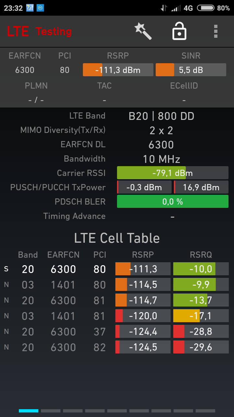Tap the 4G network status icon
This screenshot has width=234, height=417.
point(188,8)
